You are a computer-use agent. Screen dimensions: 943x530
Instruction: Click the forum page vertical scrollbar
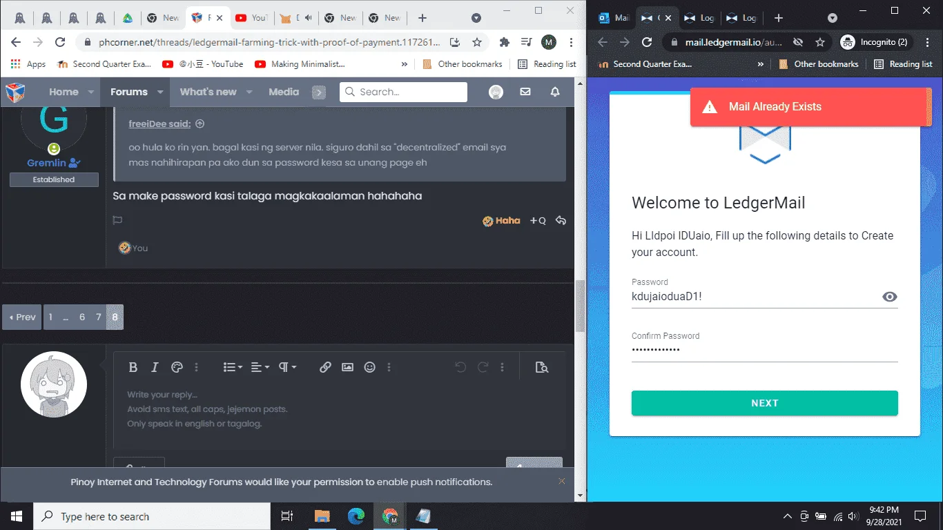click(580, 307)
